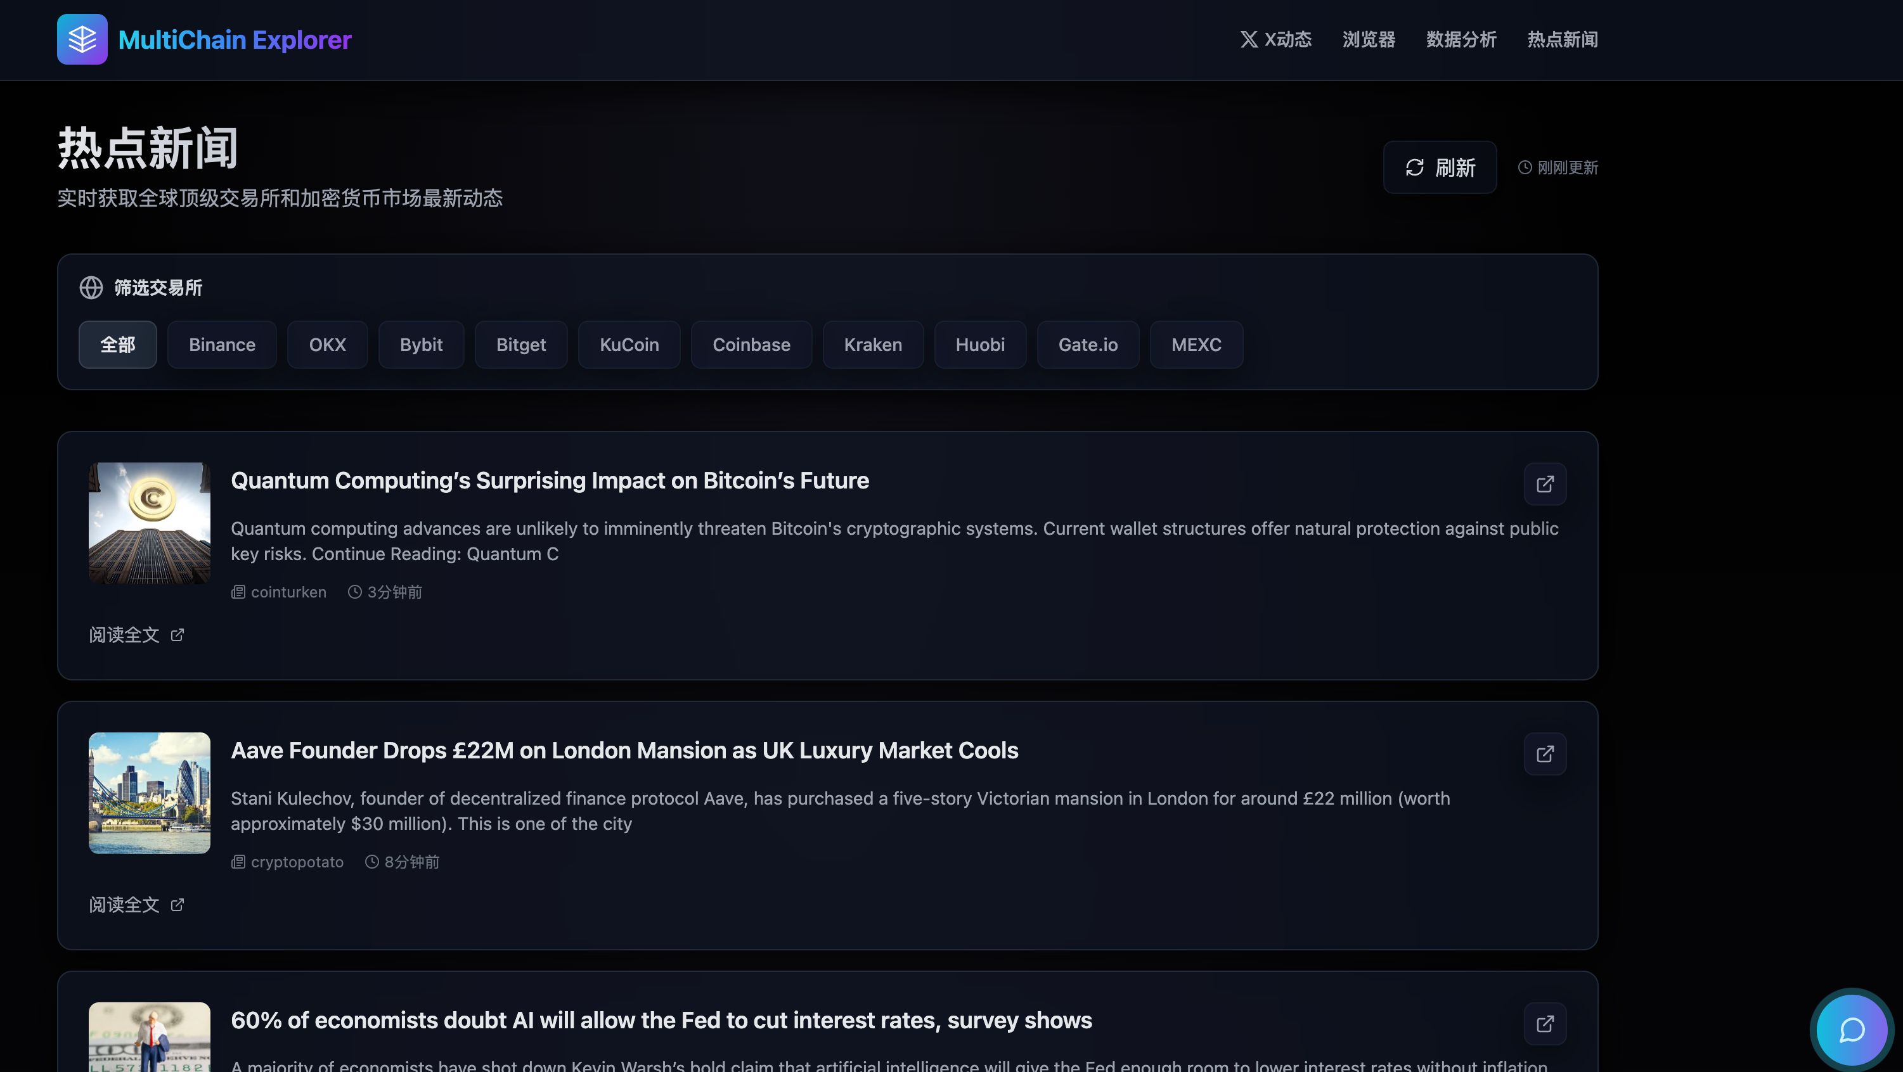The height and width of the screenshot is (1072, 1903).
Task: Click the Aave Founder London Mansion headline
Action: click(x=624, y=750)
